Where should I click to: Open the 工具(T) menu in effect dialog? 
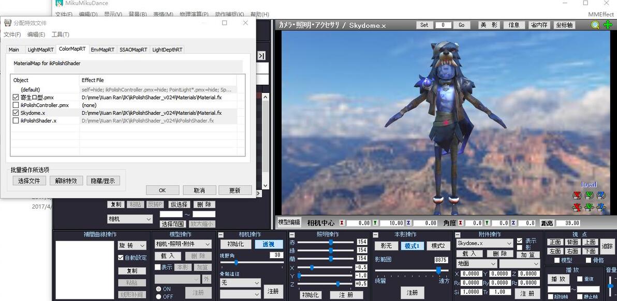pyautogui.click(x=60, y=35)
